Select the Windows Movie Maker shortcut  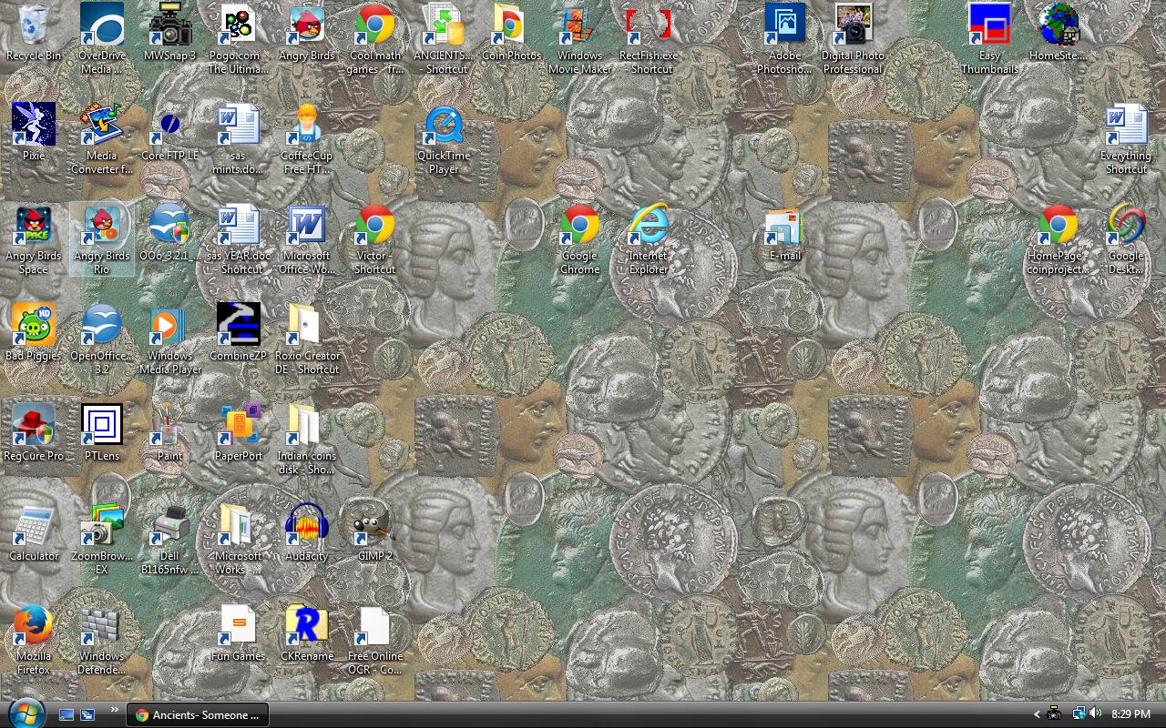pyautogui.click(x=579, y=25)
